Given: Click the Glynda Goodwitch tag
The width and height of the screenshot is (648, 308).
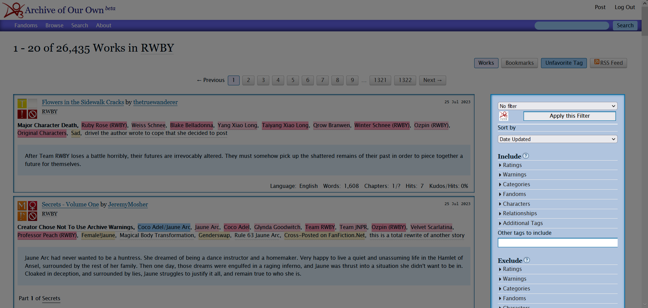Looking at the screenshot, I should 277,227.
